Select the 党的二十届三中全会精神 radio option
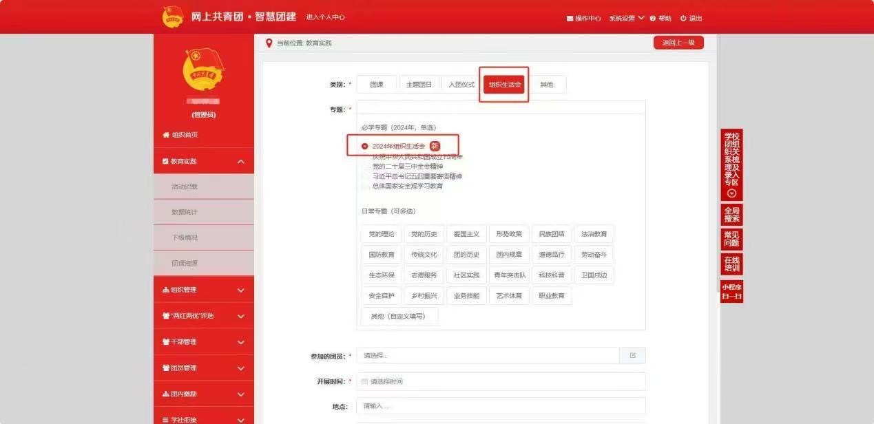874x424 pixels. 365,167
